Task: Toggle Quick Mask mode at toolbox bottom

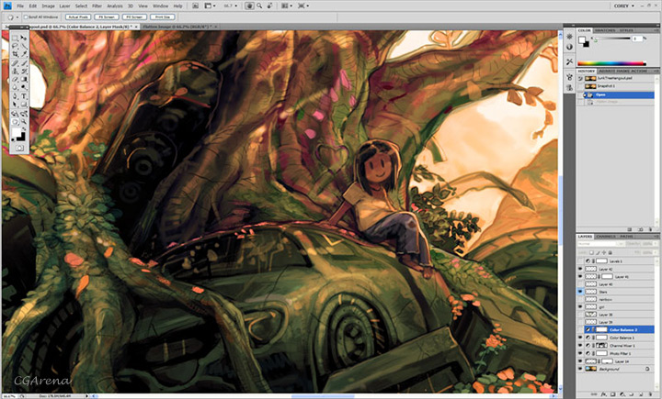Action: click(x=19, y=148)
